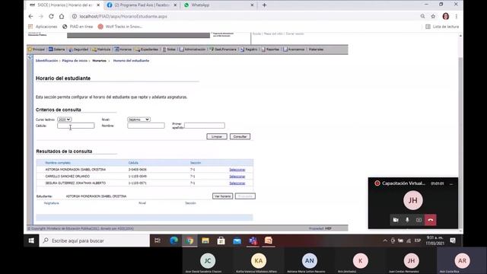Open Microsoft Edge from the taskbar

point(173,241)
